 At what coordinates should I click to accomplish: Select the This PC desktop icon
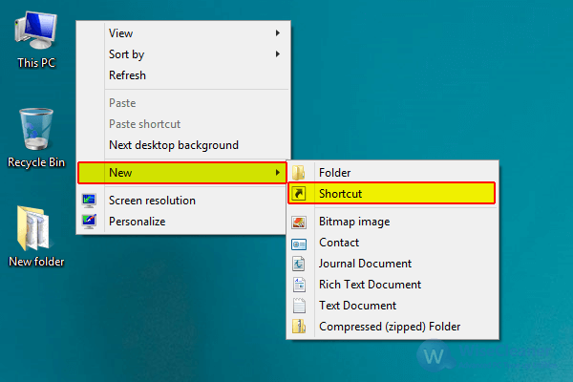[x=36, y=39]
